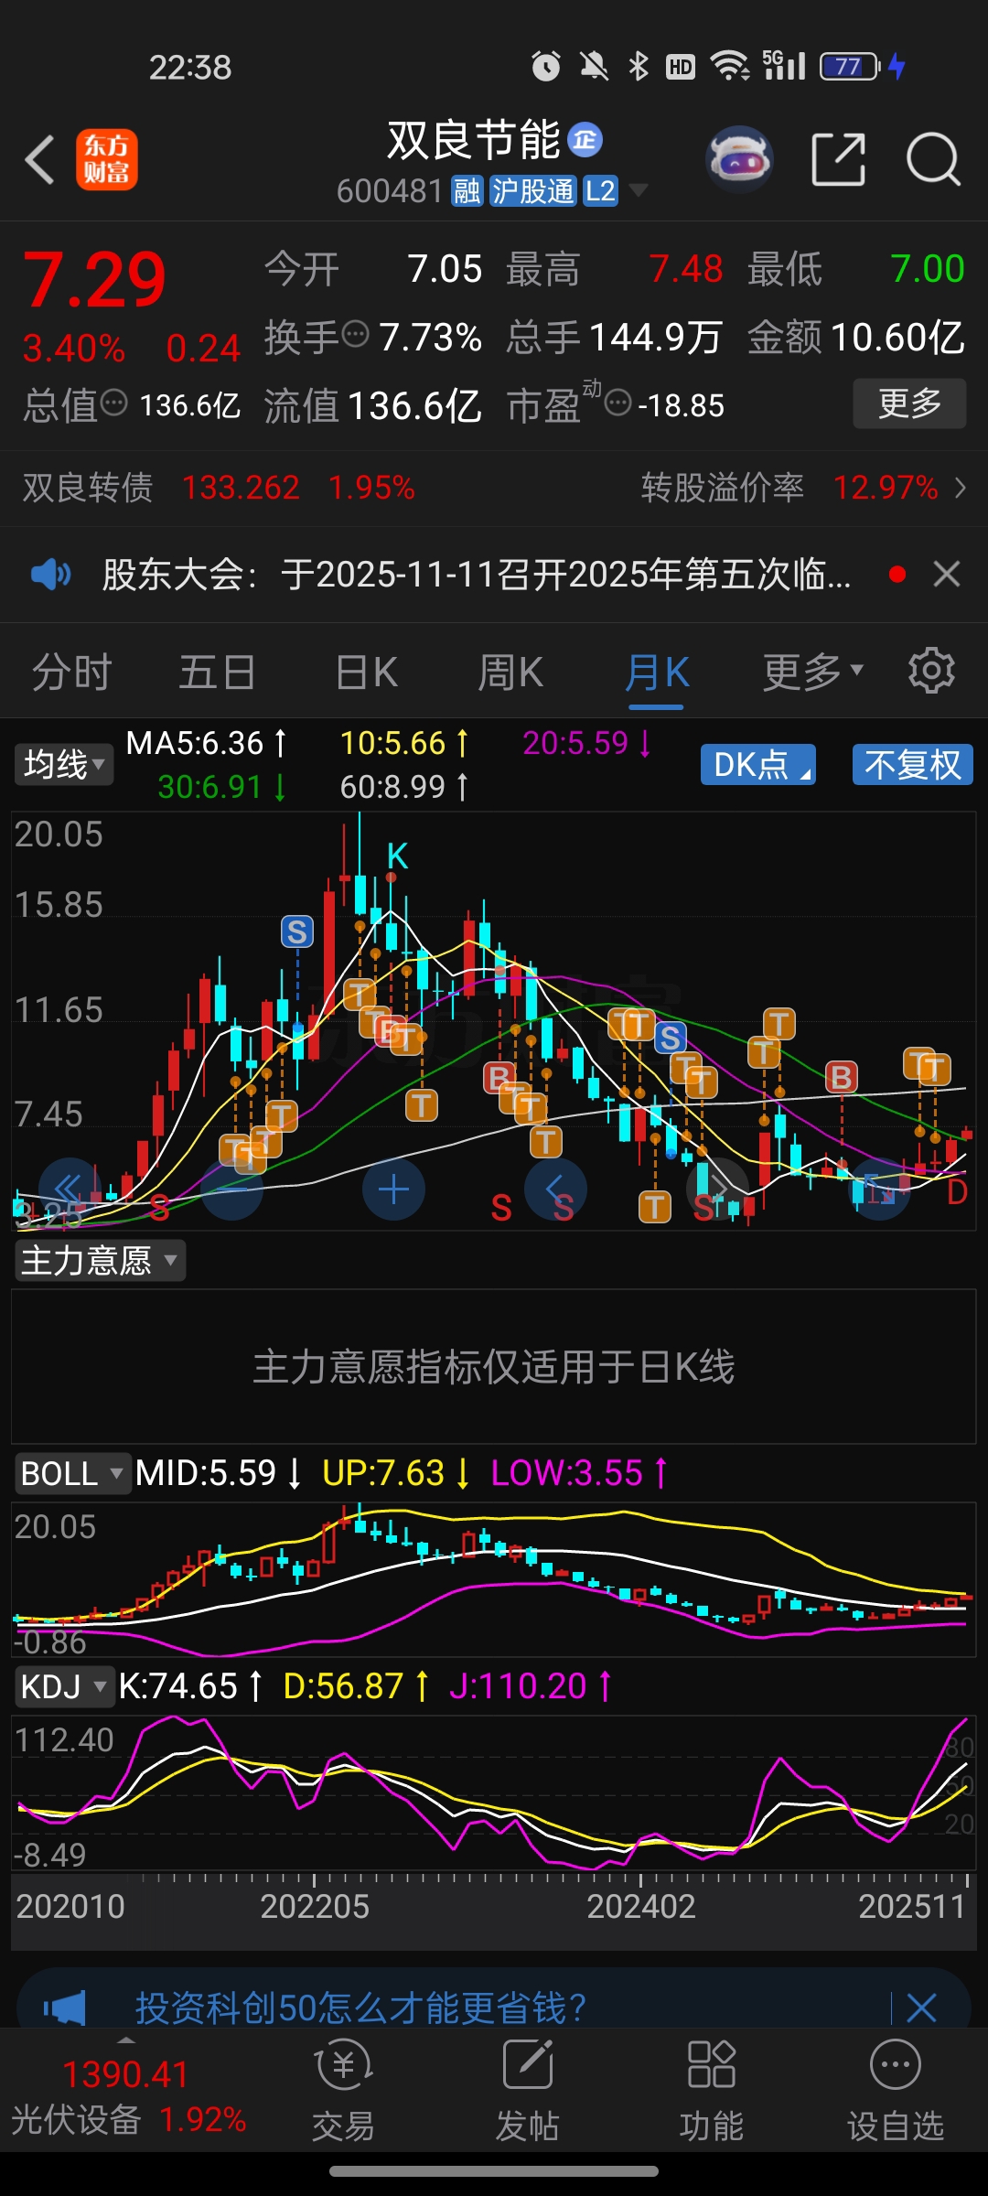Open 股东大会 announcement text
The image size is (988, 2196).
click(476, 575)
